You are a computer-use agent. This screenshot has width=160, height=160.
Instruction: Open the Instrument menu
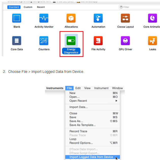101,88
